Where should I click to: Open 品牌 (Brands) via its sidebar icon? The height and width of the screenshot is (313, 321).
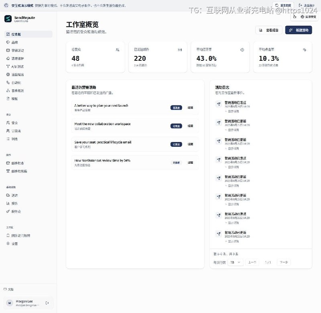8,42
